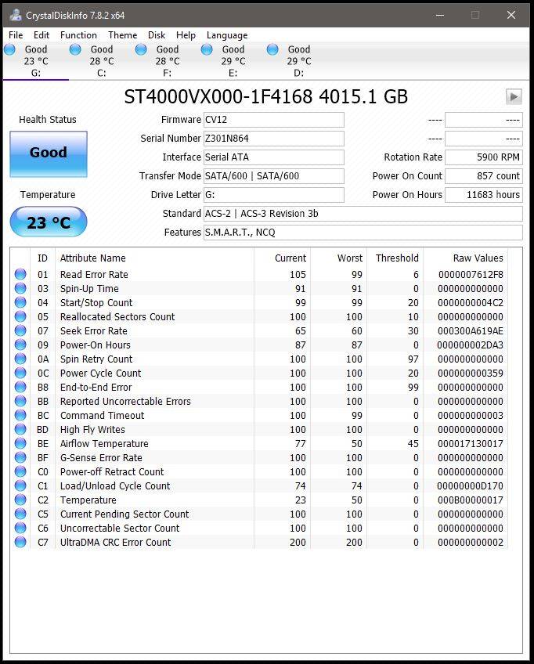Viewport: 534px width, 664px height.
Task: Open the Function menu
Action: [78, 35]
